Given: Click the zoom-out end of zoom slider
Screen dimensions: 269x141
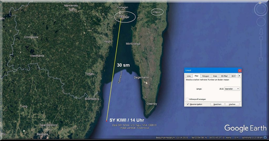Looking at the screenshot, I should pyautogui.click(x=261, y=60).
